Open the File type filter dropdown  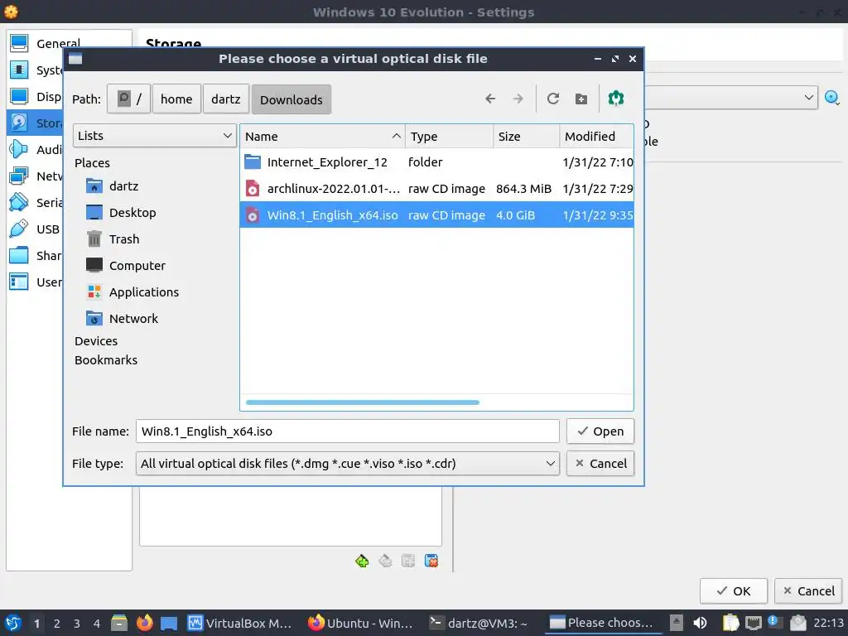(347, 464)
